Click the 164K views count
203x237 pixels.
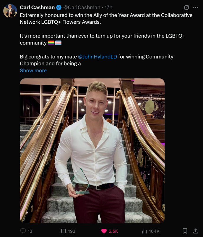[x=154, y=231]
